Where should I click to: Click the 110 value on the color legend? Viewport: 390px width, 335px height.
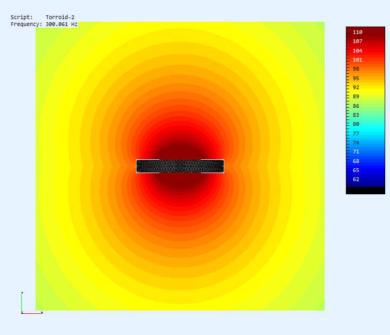point(358,32)
